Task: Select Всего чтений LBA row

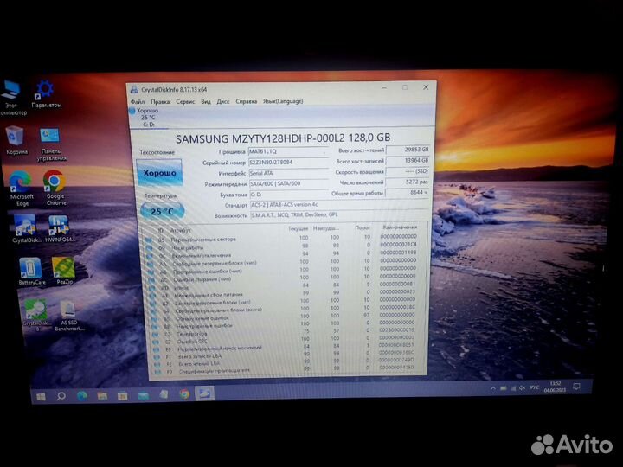Action: point(286,364)
